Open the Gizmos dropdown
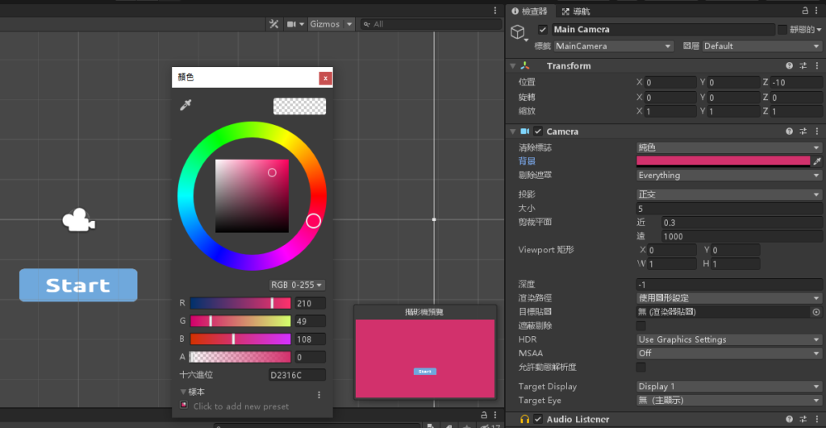Image resolution: width=826 pixels, height=428 pixels. point(332,24)
